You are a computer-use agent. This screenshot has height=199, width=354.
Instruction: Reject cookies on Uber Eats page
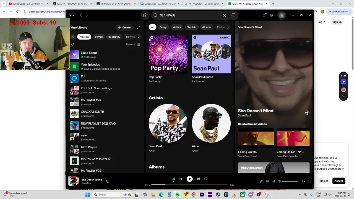pos(324,181)
